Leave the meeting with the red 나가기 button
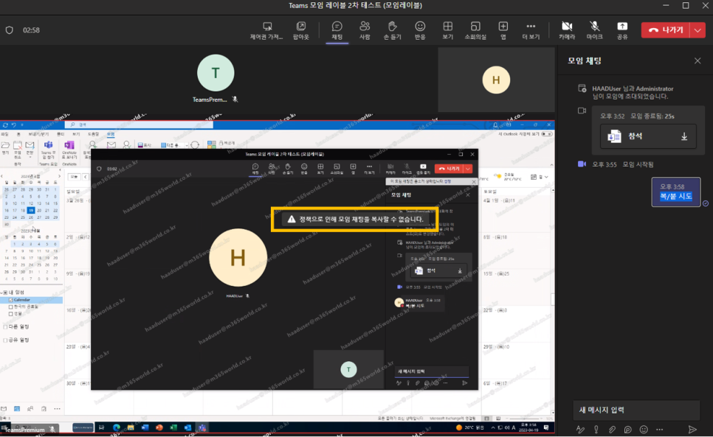Screen dimensions: 713x437 pos(666,30)
